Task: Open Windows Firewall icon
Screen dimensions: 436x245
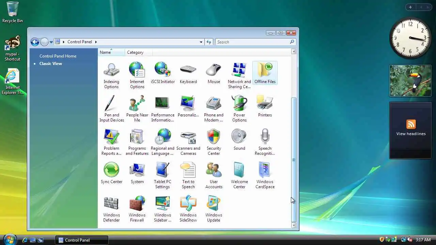Action: [x=137, y=209]
